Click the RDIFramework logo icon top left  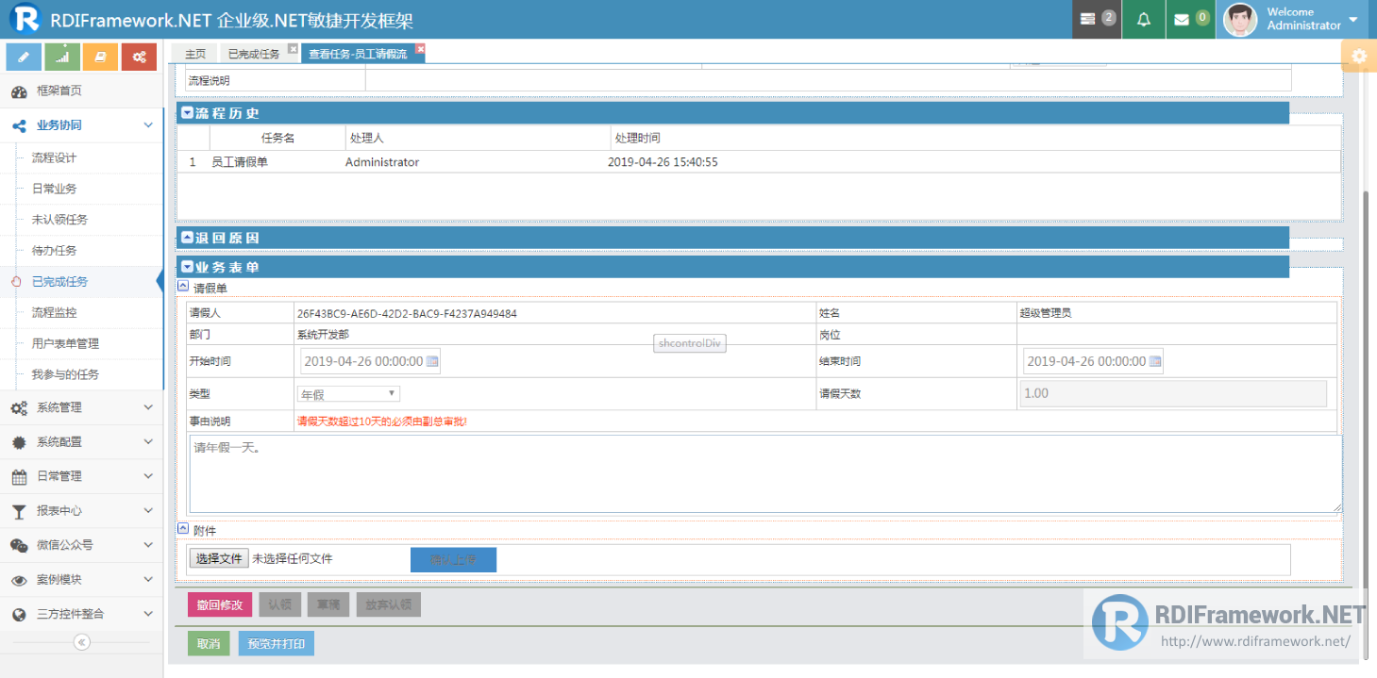pos(25,19)
